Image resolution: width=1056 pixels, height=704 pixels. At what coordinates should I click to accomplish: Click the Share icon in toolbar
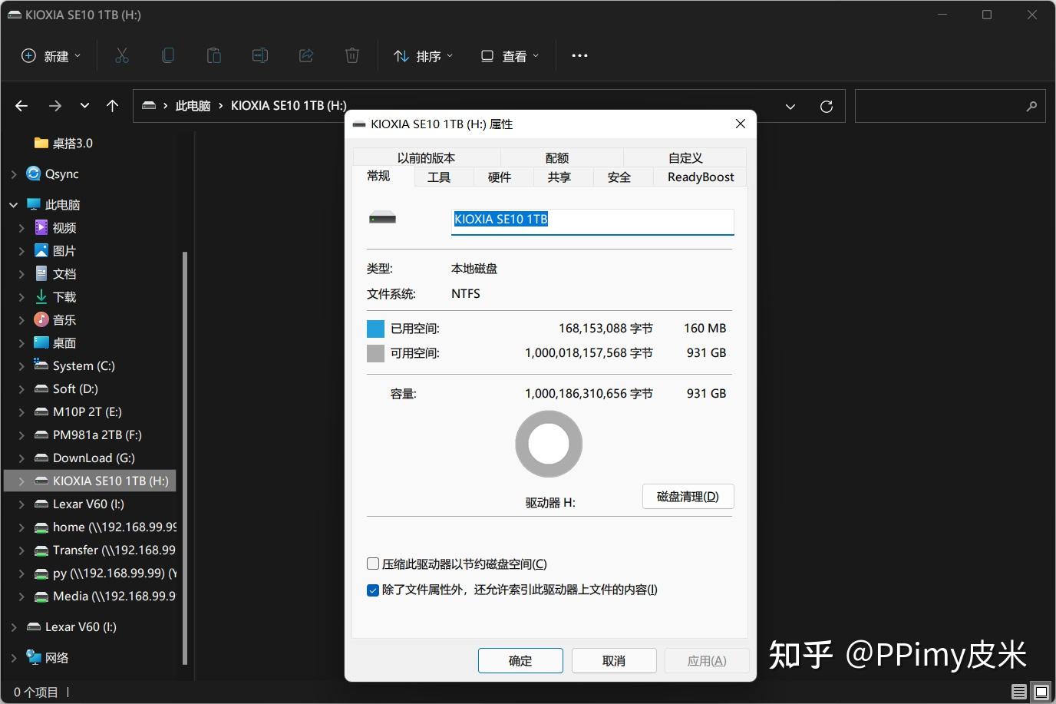(306, 55)
